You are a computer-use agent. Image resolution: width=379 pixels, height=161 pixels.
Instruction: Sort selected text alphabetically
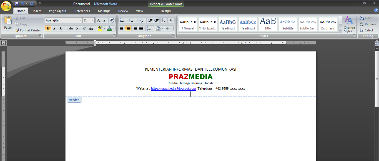163,20
